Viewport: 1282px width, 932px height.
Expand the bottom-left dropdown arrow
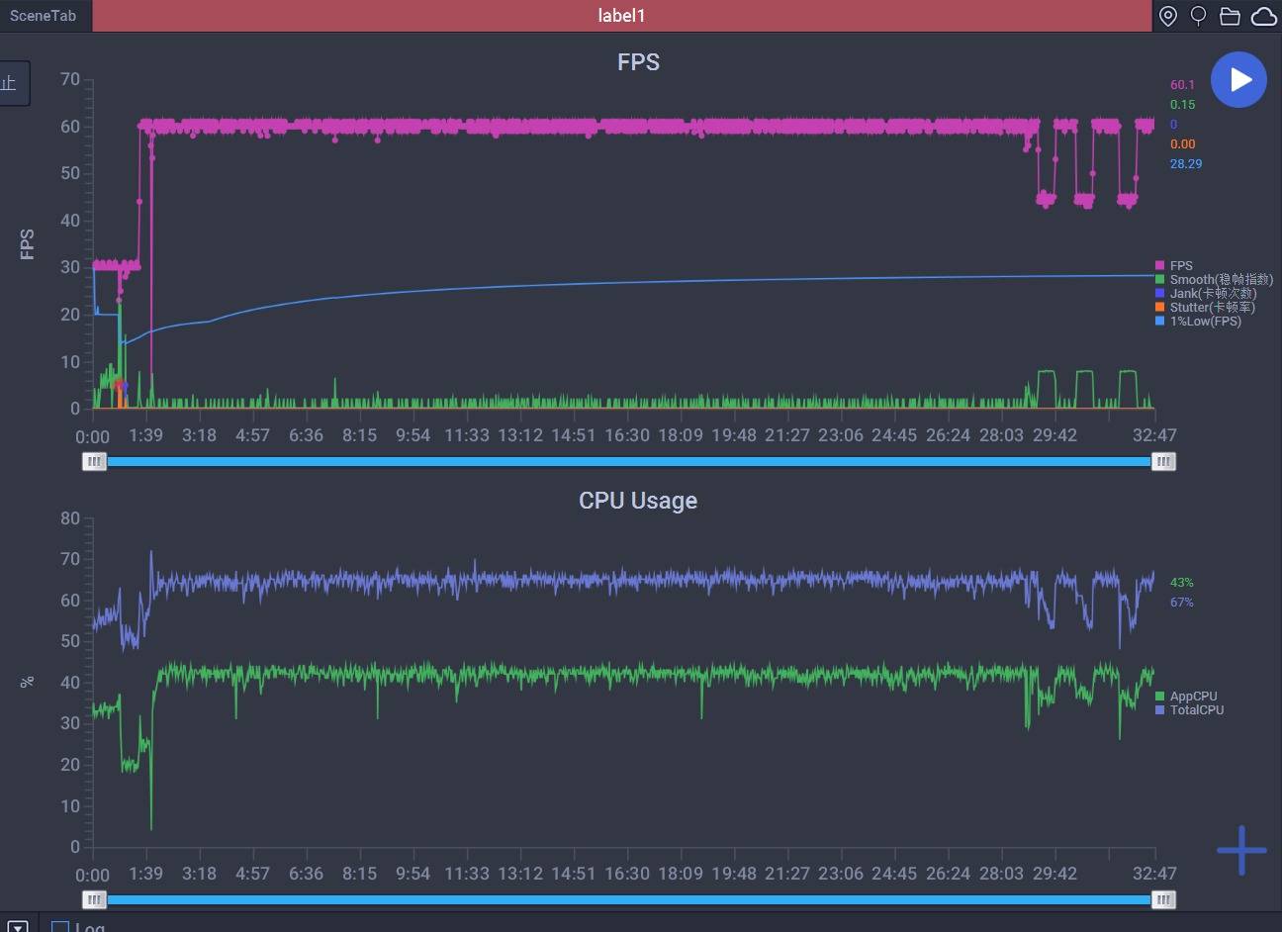click(x=17, y=926)
